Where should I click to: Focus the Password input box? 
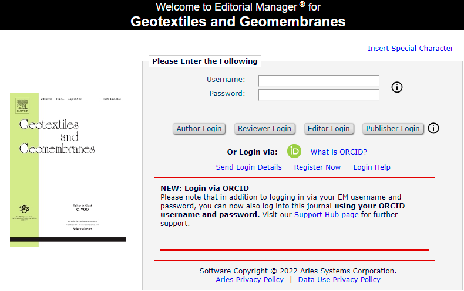[x=318, y=94]
